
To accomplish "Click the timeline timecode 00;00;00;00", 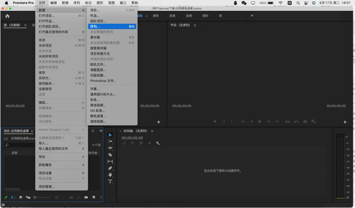I will pos(132,138).
